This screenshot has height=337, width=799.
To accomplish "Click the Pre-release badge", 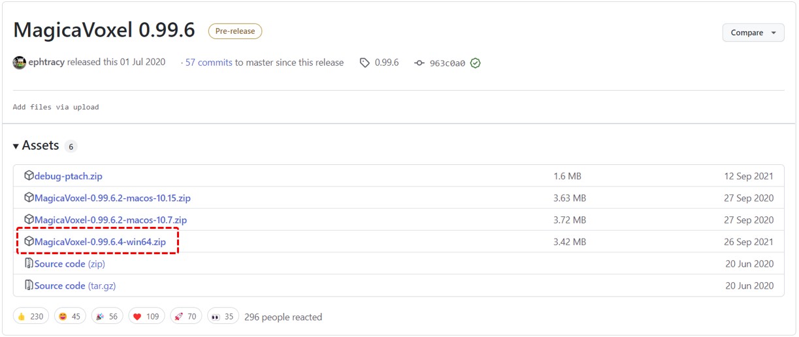I will tap(235, 31).
